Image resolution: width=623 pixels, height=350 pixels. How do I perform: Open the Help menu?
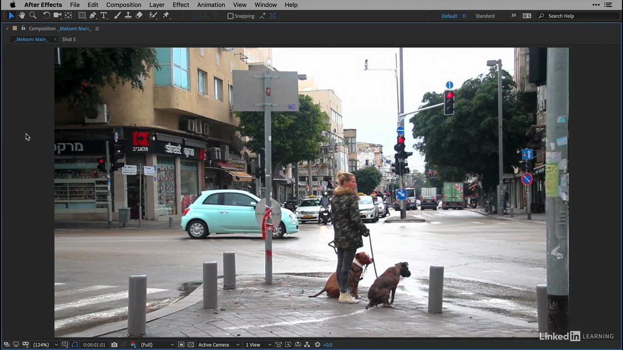click(x=291, y=5)
